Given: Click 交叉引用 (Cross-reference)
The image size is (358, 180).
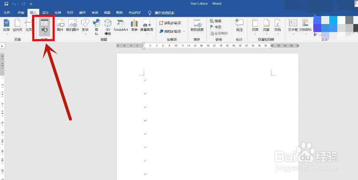Looking at the screenshot, I should click(219, 33).
